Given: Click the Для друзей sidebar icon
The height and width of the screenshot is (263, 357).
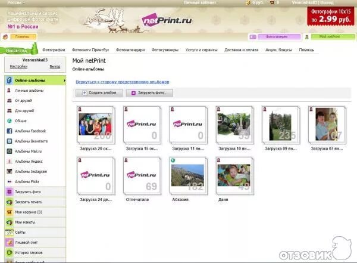Looking at the screenshot, I should tap(10, 111).
